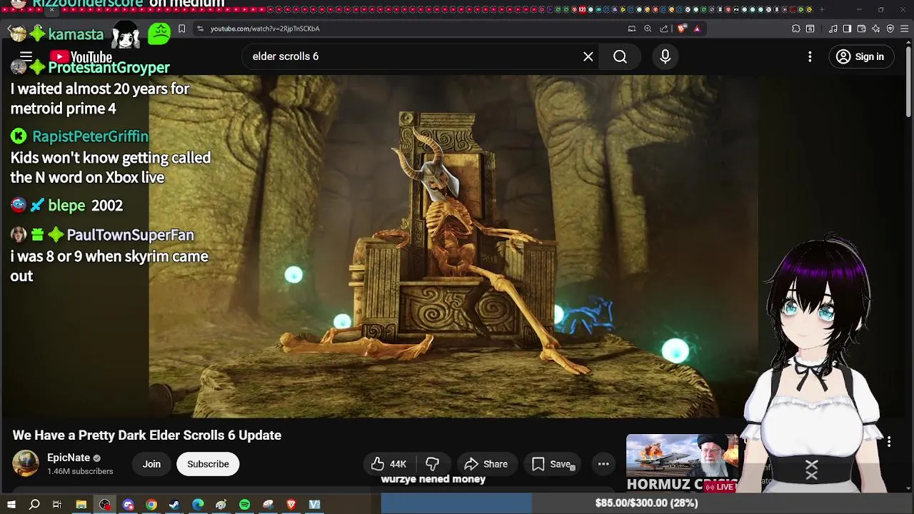The image size is (914, 514).
Task: Open Windows Start menu
Action: point(11,505)
